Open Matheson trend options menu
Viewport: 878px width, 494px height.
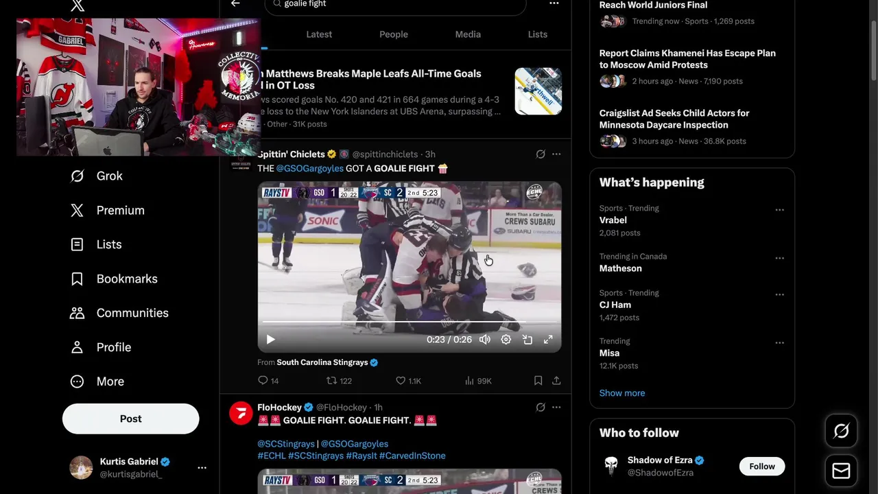(x=779, y=258)
